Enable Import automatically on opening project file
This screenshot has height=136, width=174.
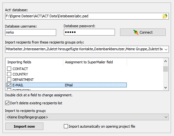click(x=66, y=126)
